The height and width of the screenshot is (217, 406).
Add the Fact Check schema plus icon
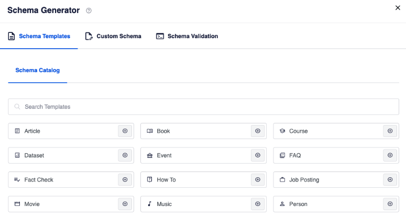point(125,180)
